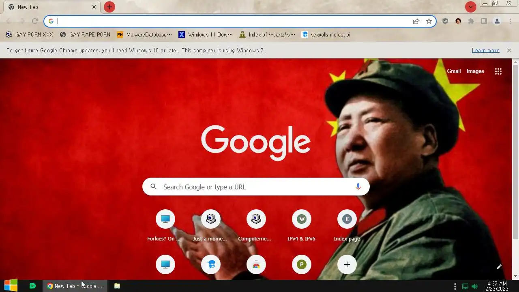Close the 'New Tab' tab
Screen dimensions: 519x292
[94, 7]
